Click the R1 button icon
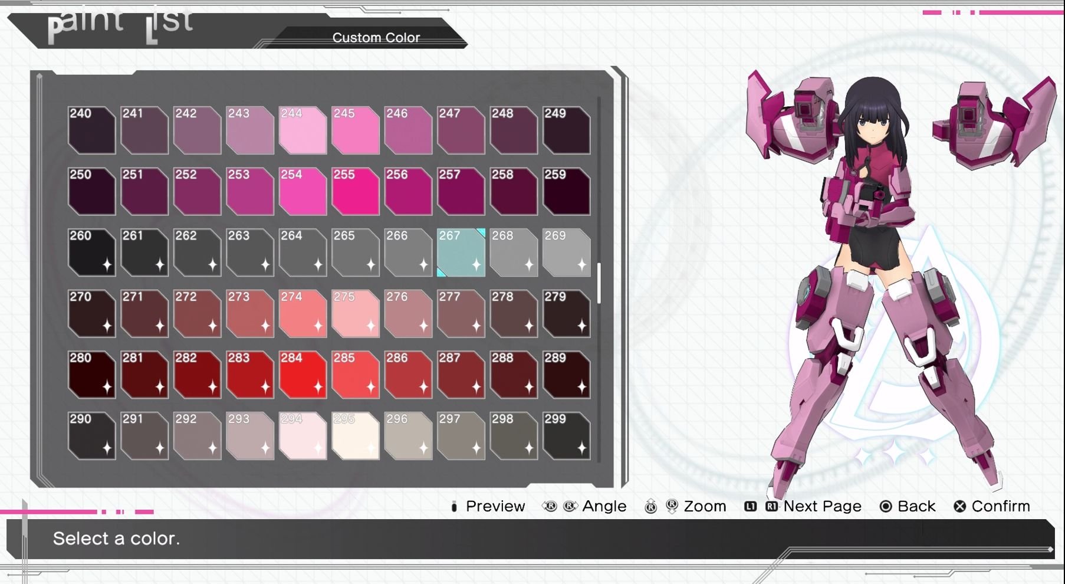The width and height of the screenshot is (1065, 584). click(x=771, y=506)
